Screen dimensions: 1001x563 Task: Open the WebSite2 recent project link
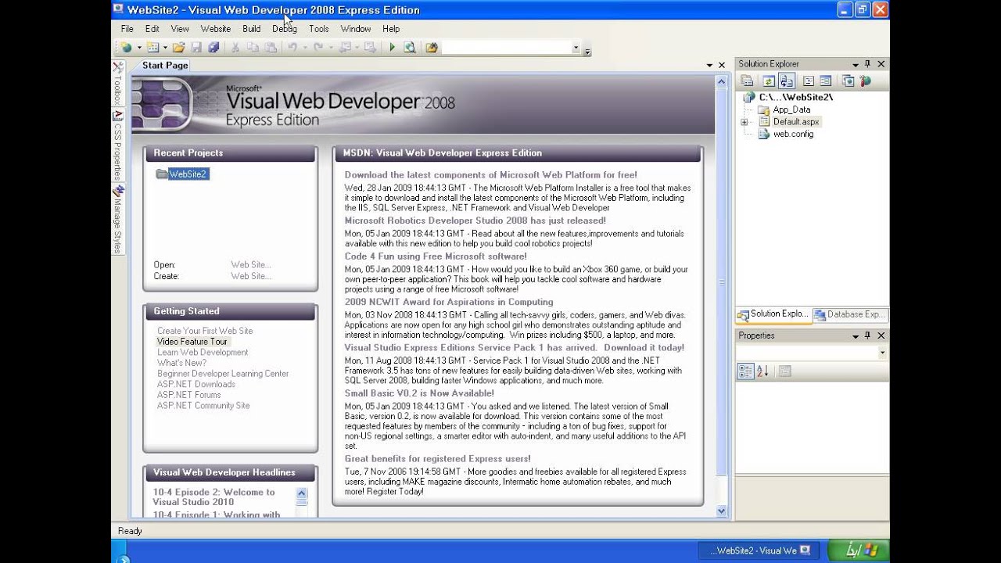(188, 174)
